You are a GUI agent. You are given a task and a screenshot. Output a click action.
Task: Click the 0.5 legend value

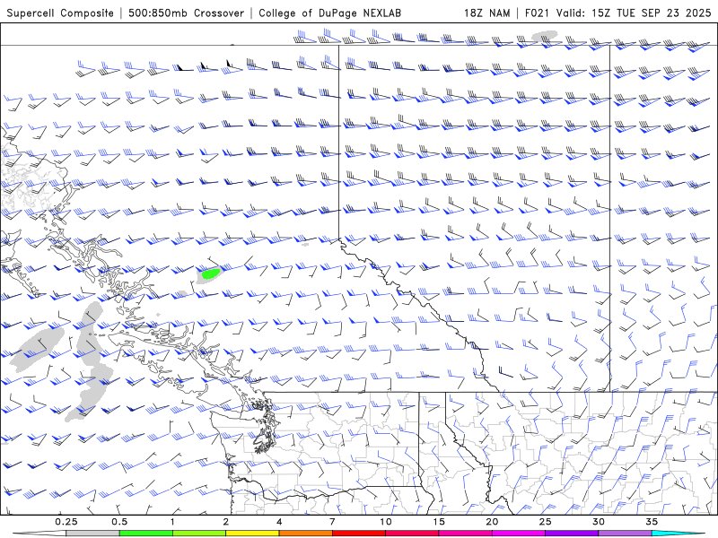coord(119,522)
